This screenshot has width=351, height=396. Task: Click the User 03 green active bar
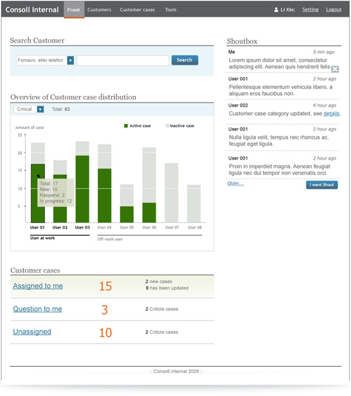click(x=82, y=189)
